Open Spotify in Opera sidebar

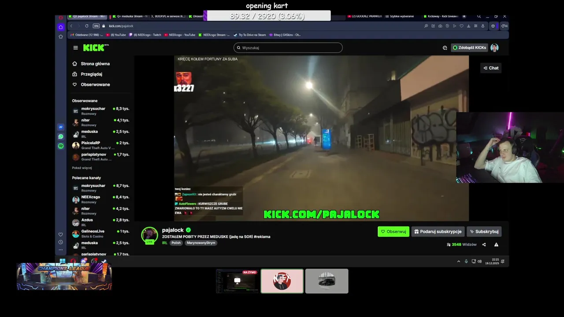point(61,146)
